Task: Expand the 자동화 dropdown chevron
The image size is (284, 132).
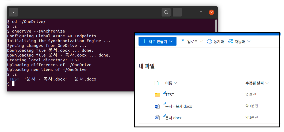Action: tap(249, 42)
